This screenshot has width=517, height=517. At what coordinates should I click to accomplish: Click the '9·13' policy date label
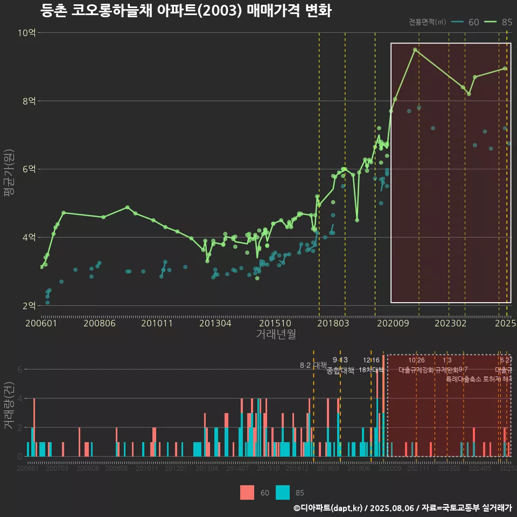[x=340, y=360]
